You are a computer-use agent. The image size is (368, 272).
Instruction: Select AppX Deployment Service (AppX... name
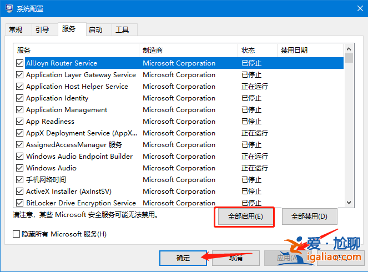(82, 133)
